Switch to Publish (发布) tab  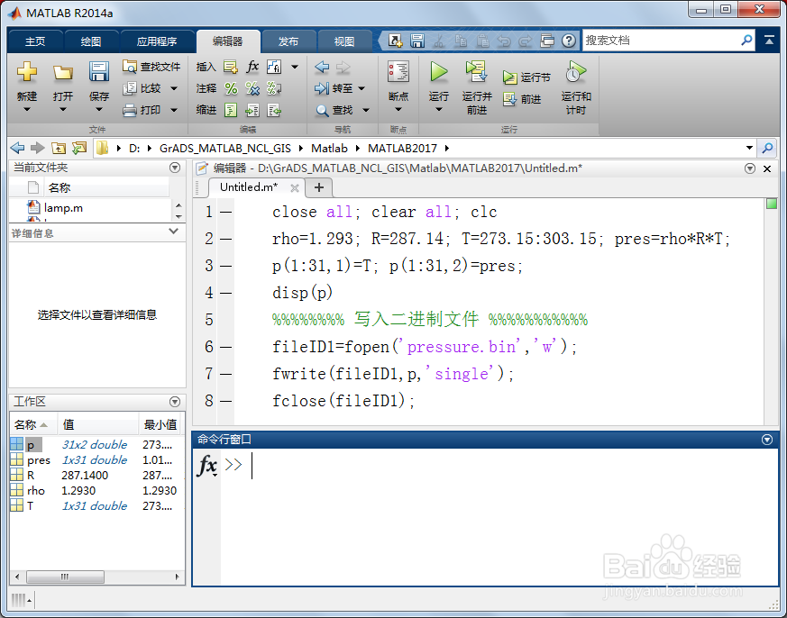[x=288, y=41]
